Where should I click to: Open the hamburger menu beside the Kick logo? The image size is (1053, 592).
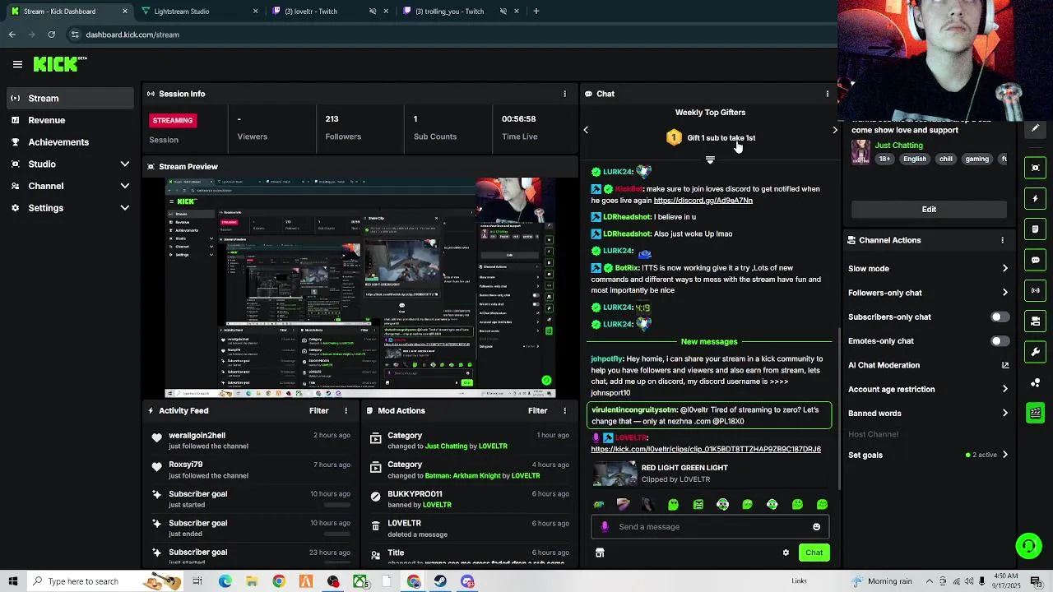point(17,64)
